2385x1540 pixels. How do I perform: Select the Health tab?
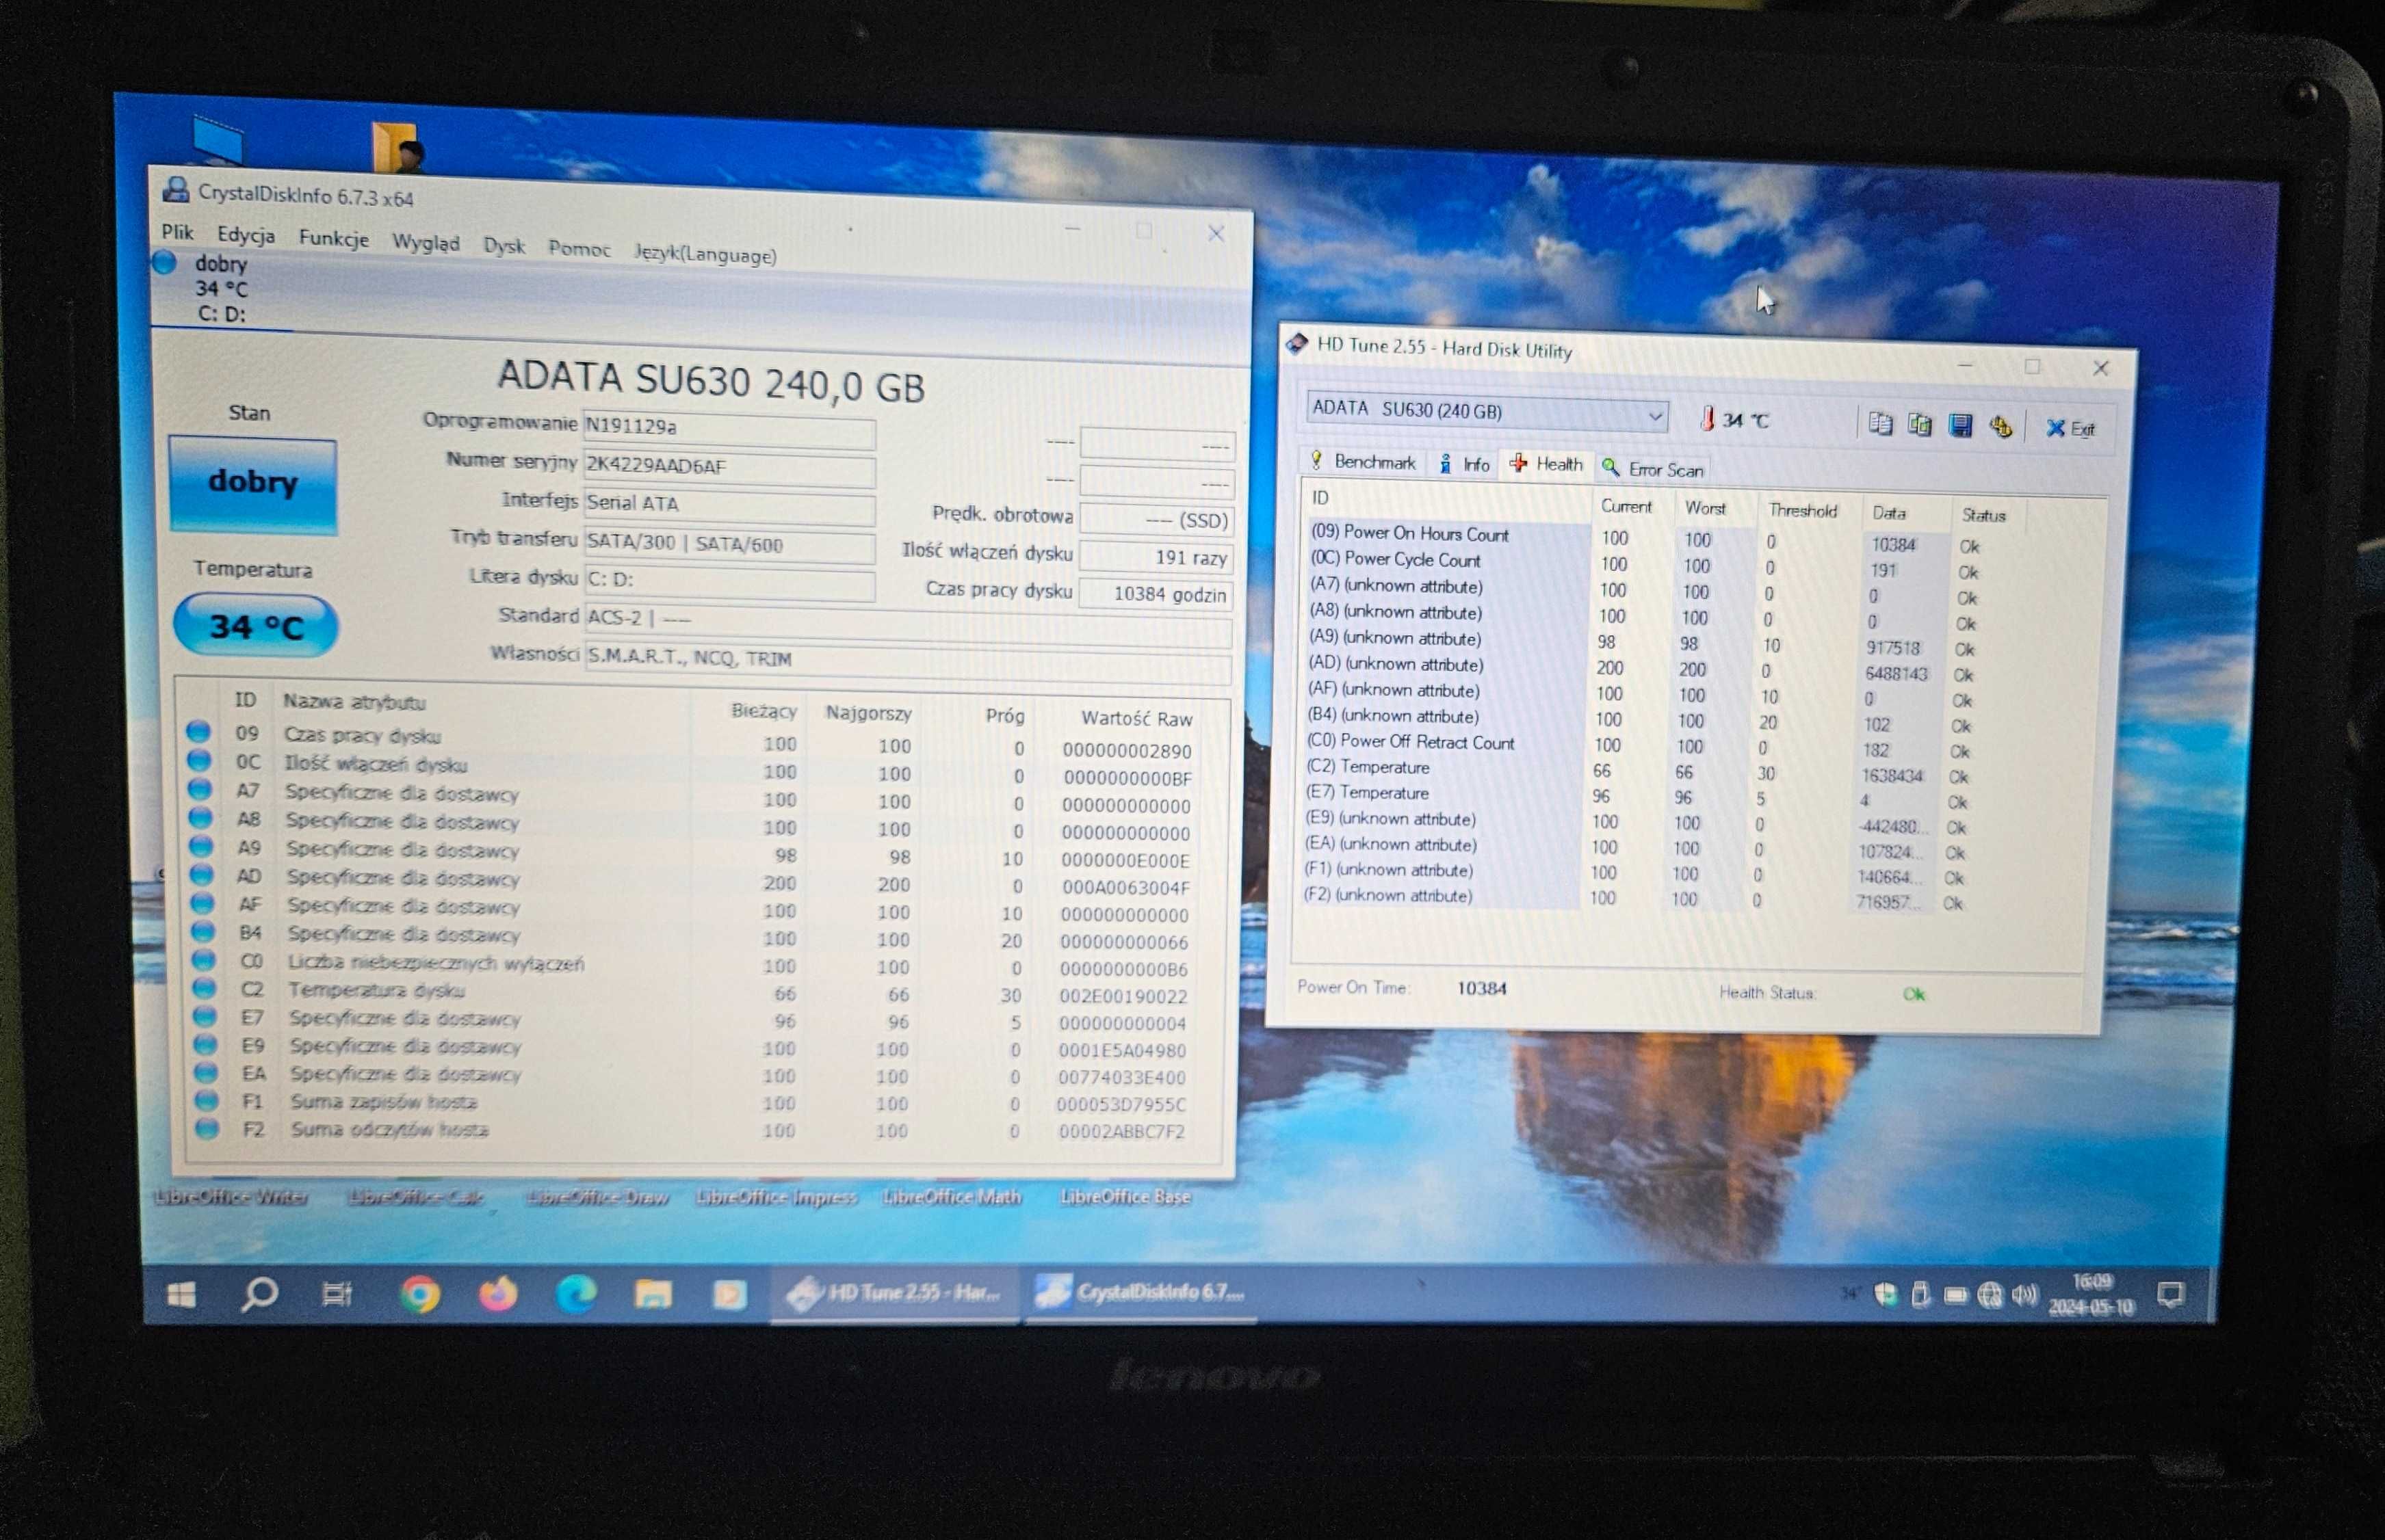click(x=1547, y=464)
